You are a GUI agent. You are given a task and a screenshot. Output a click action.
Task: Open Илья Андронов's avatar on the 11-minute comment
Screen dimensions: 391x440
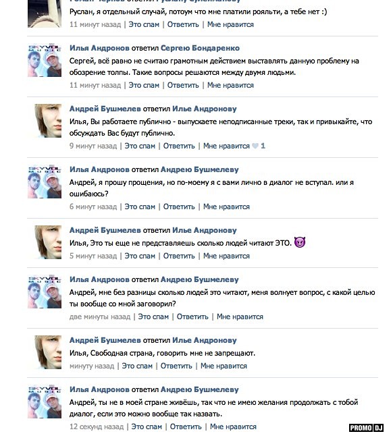point(45,60)
